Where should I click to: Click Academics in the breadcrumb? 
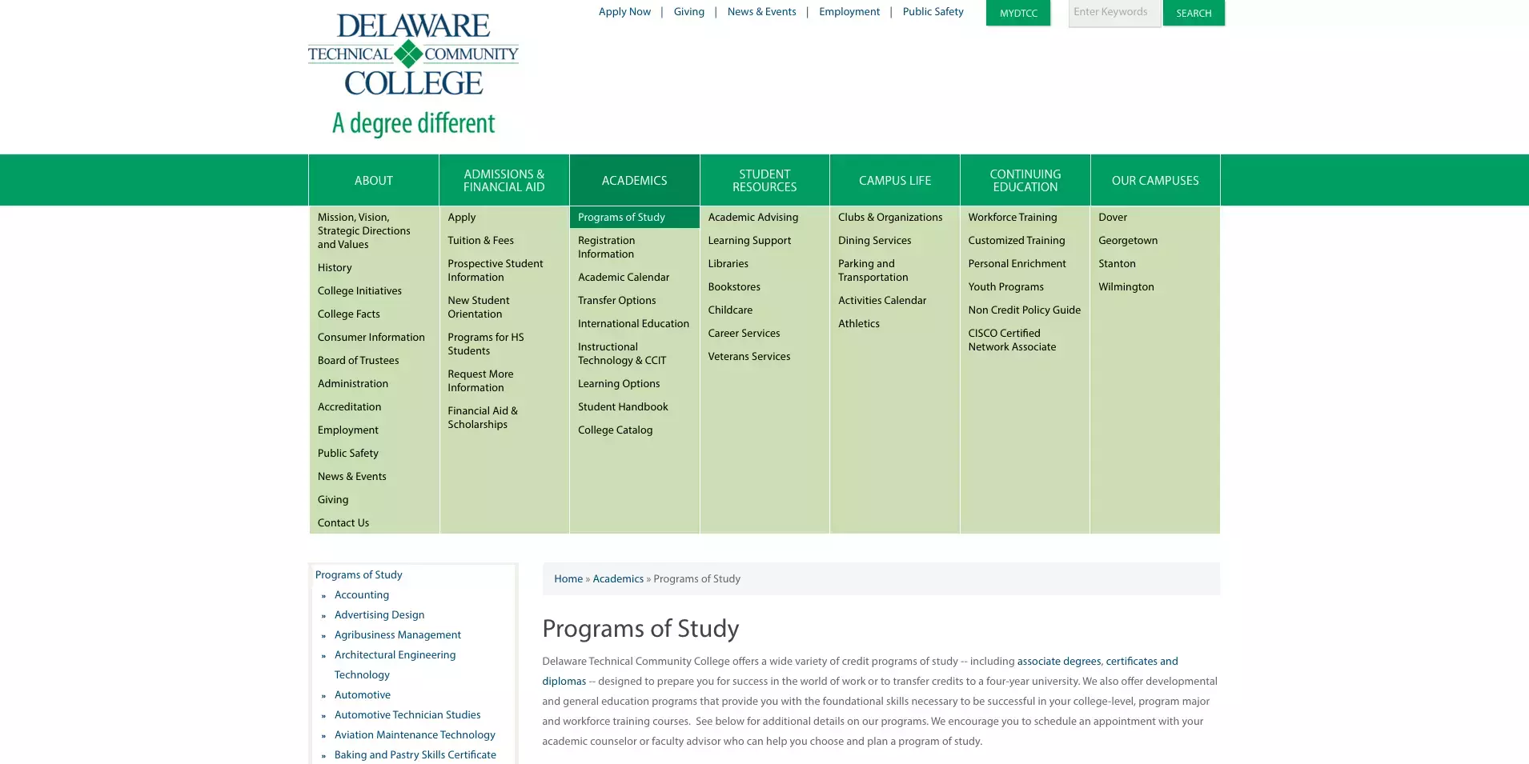coord(618,578)
